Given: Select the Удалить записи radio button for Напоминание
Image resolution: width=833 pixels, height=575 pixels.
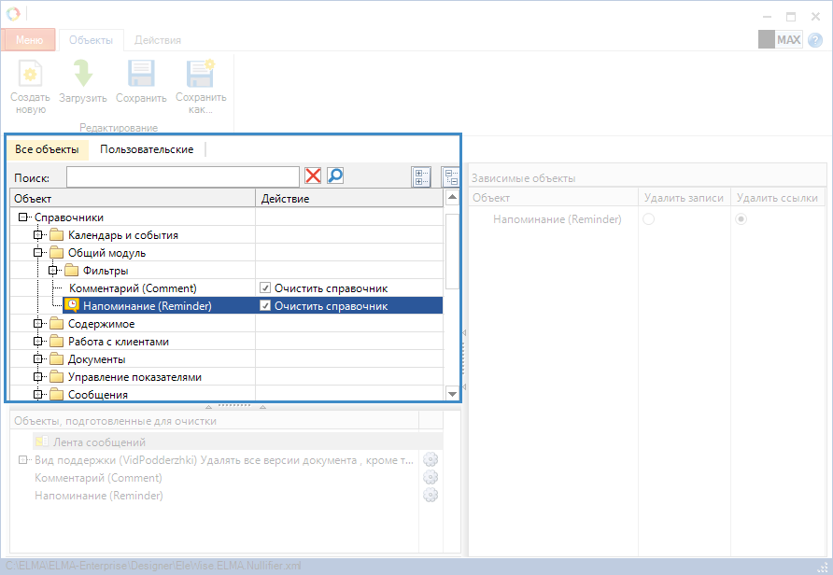Looking at the screenshot, I should click(x=648, y=218).
